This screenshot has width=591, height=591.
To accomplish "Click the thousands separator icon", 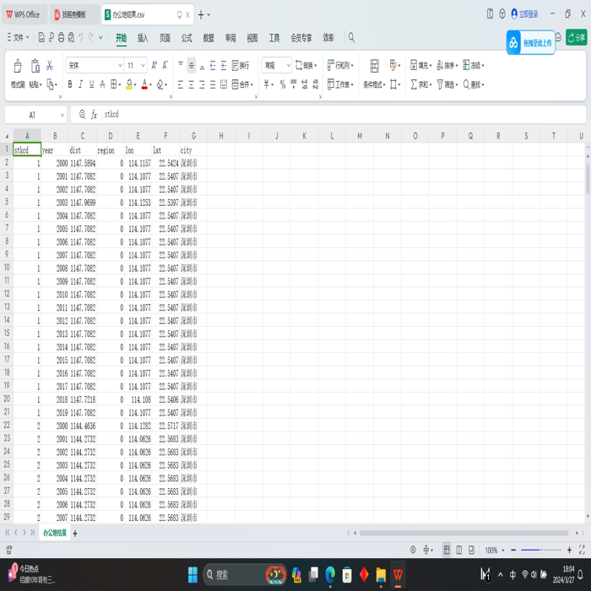I will 294,84.
